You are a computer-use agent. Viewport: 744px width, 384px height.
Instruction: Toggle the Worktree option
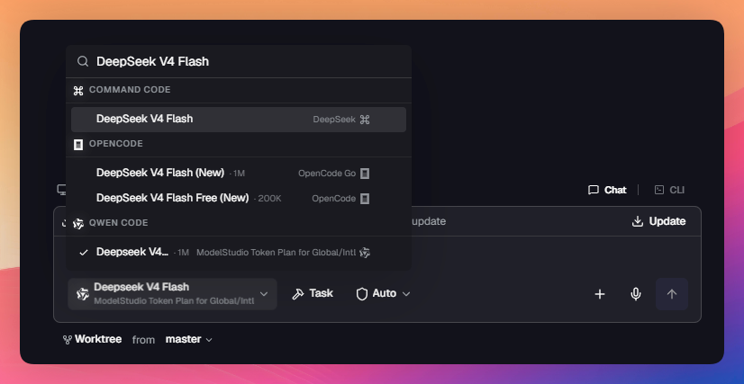point(93,340)
